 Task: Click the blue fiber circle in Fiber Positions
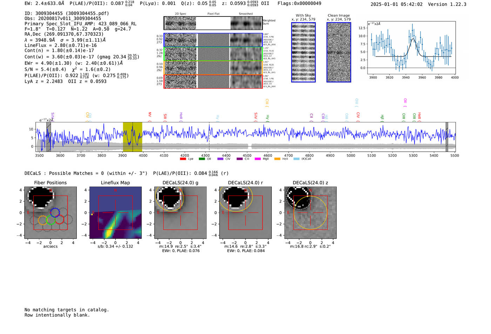(x=55, y=213)
